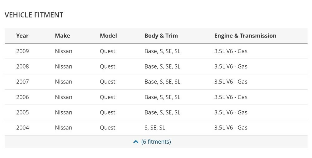The image size is (312, 158).
Task: Select the Body & Trim column header
Action: [x=161, y=36]
